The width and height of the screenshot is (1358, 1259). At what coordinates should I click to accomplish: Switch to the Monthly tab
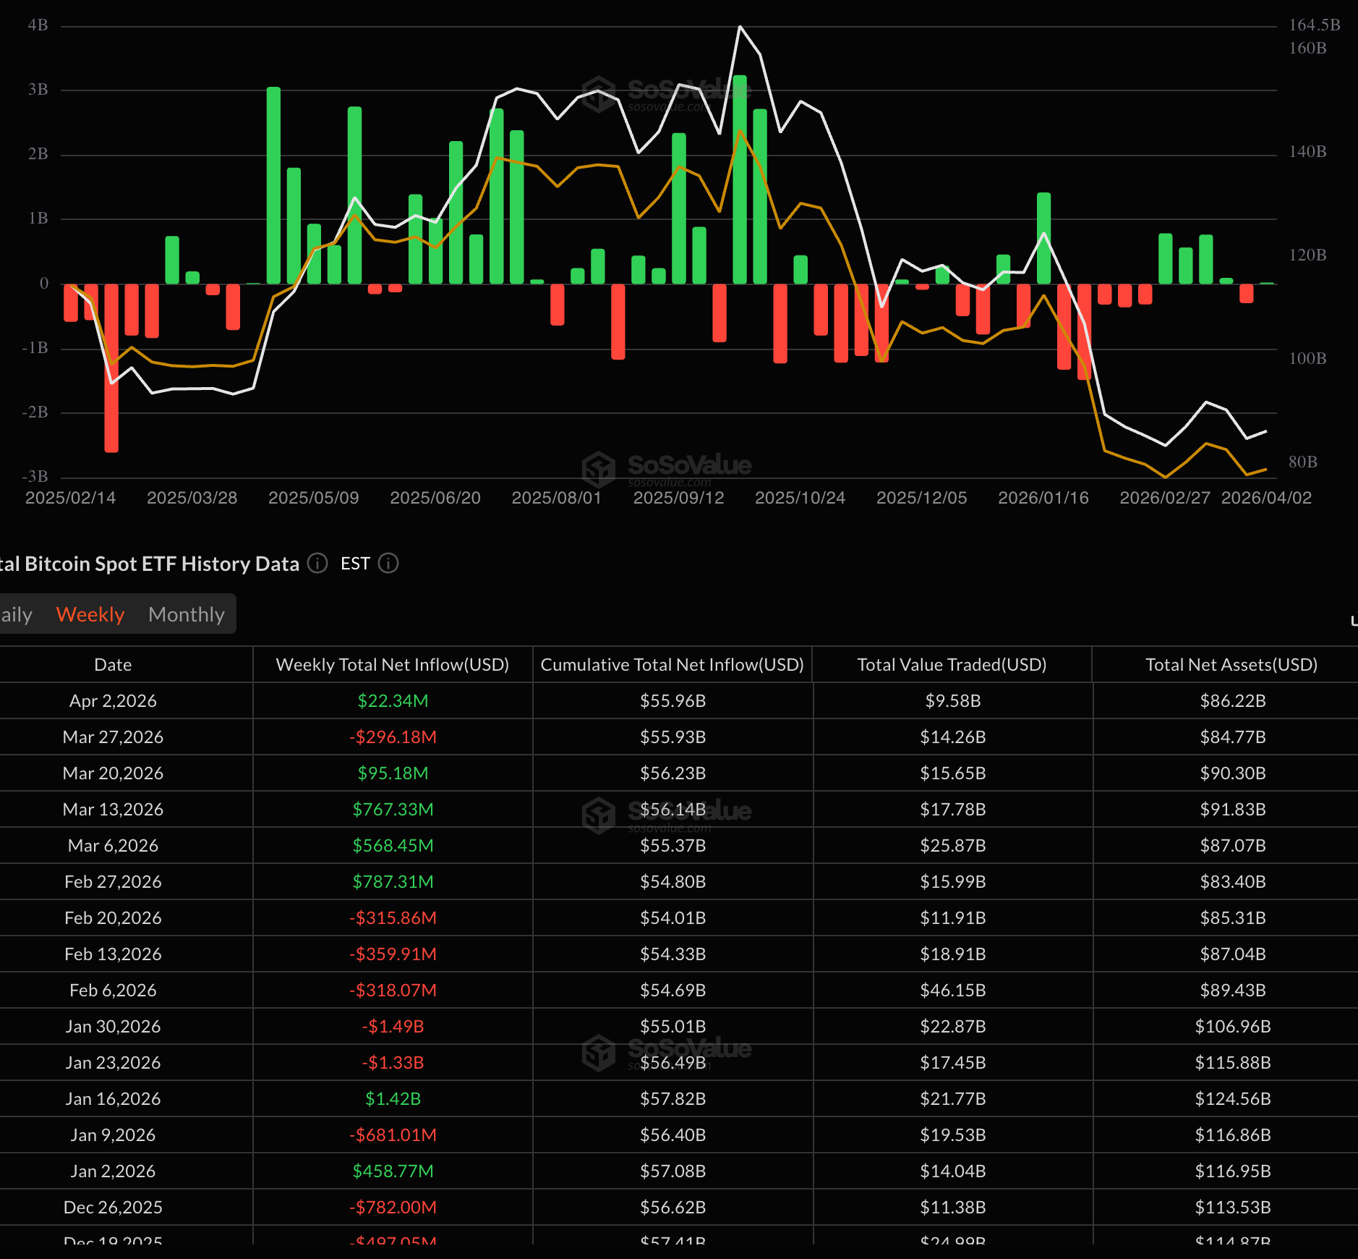coord(187,614)
